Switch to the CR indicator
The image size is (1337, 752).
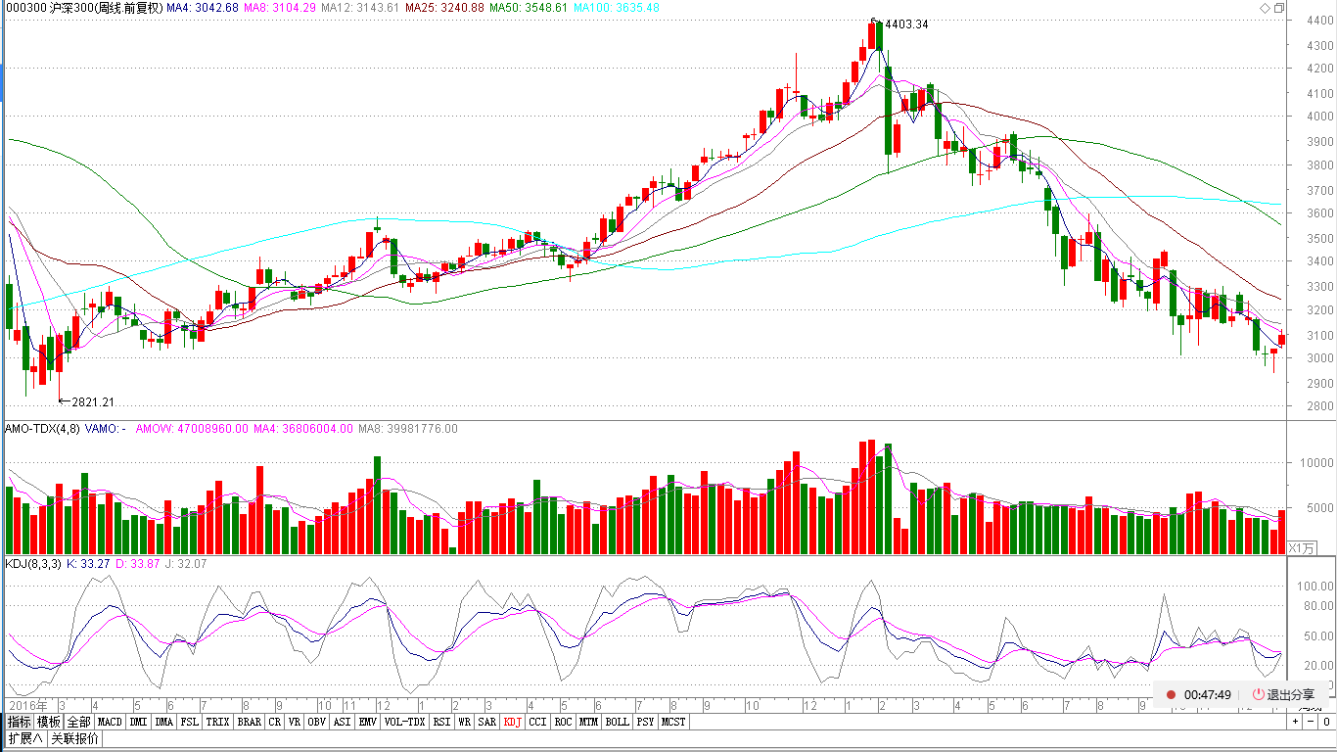275,722
